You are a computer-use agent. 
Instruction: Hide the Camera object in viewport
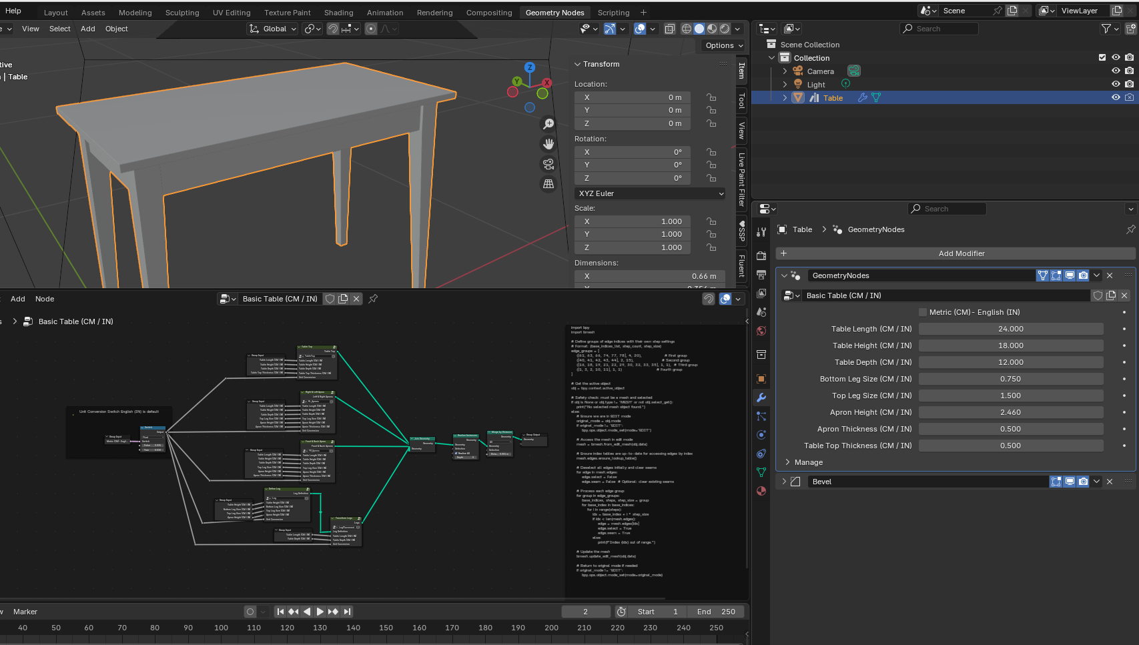[1116, 71]
